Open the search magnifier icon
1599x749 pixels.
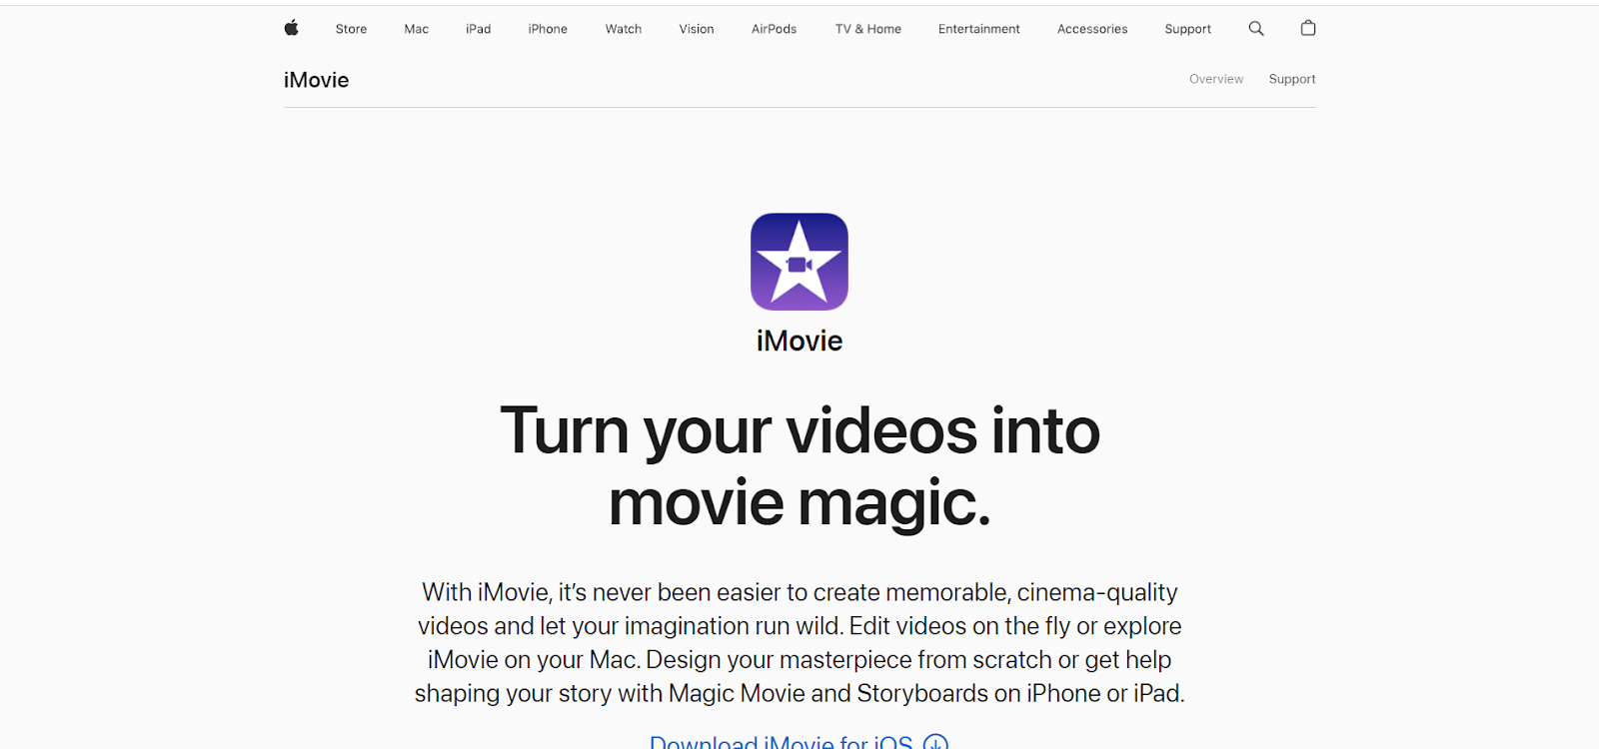point(1256,29)
